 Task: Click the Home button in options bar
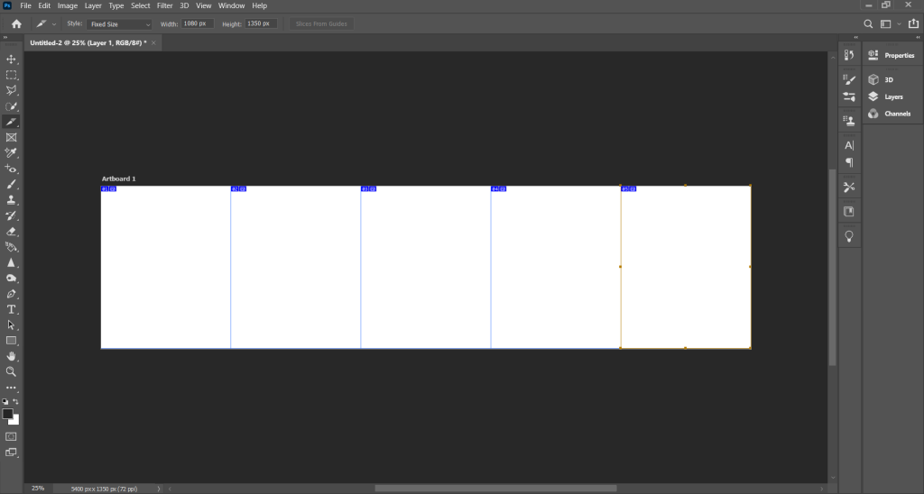(15, 23)
